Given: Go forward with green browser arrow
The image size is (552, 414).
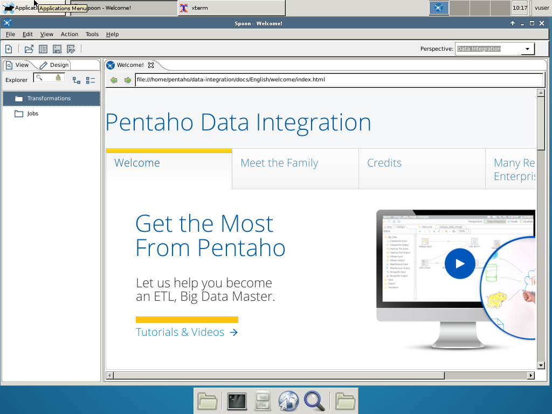Looking at the screenshot, I should pyautogui.click(x=127, y=80).
